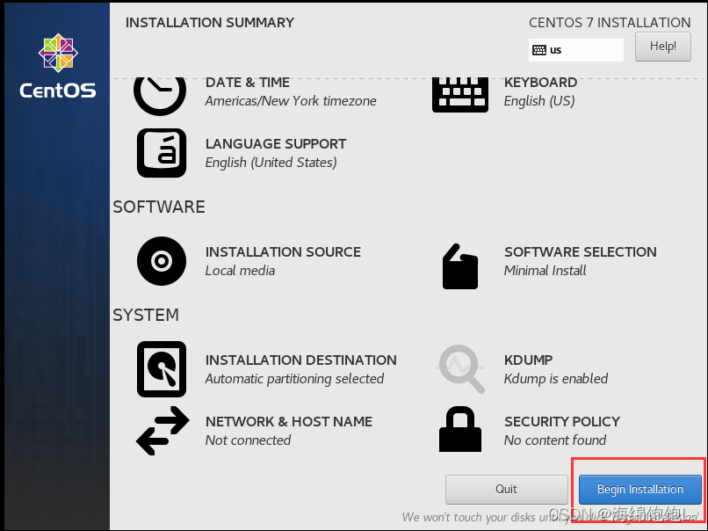Click the CentOS logo in sidebar
The image size is (708, 531).
coord(58,66)
